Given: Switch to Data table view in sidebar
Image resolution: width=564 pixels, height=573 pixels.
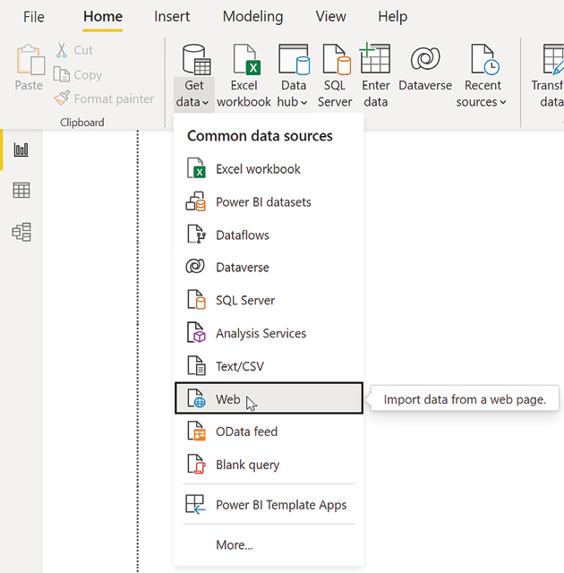Looking at the screenshot, I should pos(21,191).
